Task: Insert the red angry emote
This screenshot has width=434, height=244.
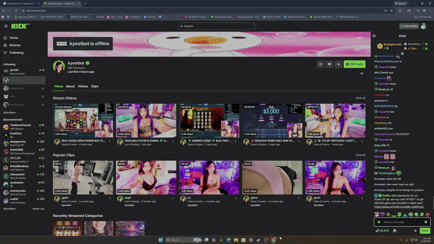Action: coord(428,215)
